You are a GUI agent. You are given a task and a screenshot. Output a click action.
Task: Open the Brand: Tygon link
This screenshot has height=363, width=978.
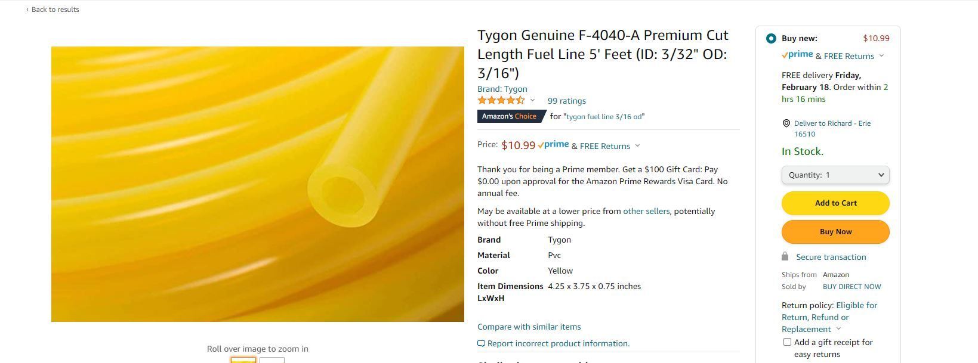coord(502,89)
